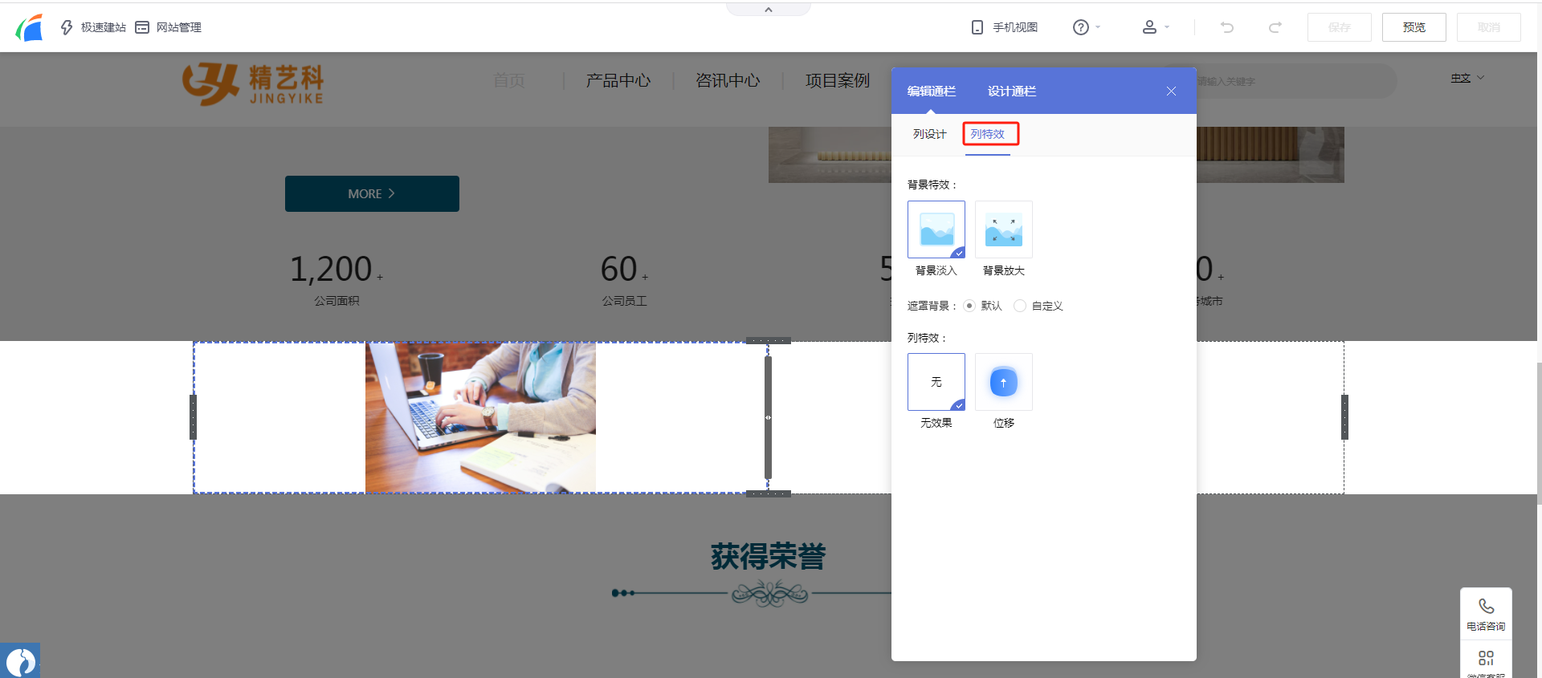Click the 公司员工 label
The width and height of the screenshot is (1542, 678).
[x=625, y=301]
